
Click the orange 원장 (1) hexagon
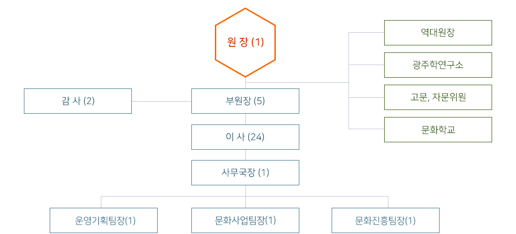coord(245,43)
